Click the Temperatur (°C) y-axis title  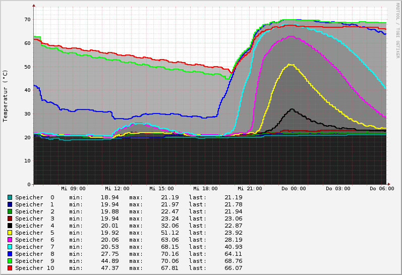point(6,95)
